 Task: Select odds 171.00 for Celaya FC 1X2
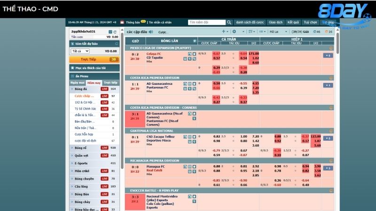tap(254, 53)
